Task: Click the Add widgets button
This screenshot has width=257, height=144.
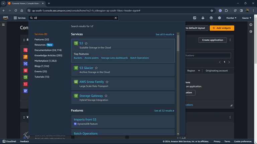Action: click(222, 28)
